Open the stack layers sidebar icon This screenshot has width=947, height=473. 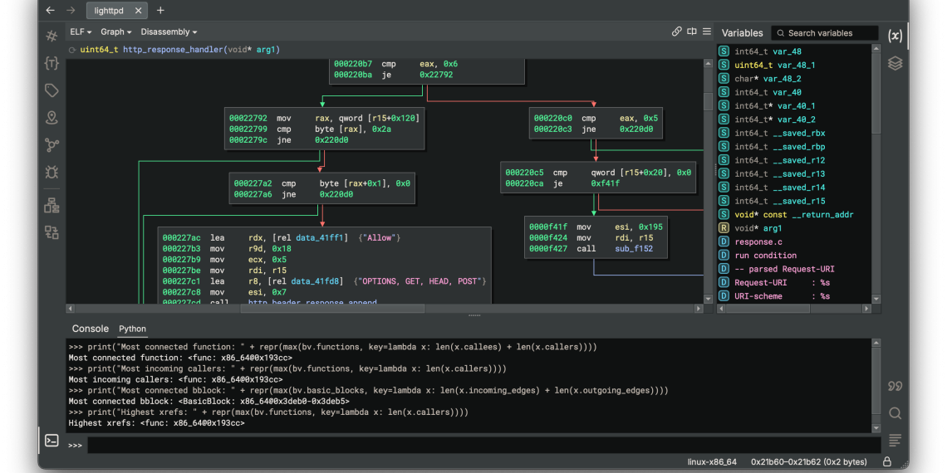[x=895, y=64]
